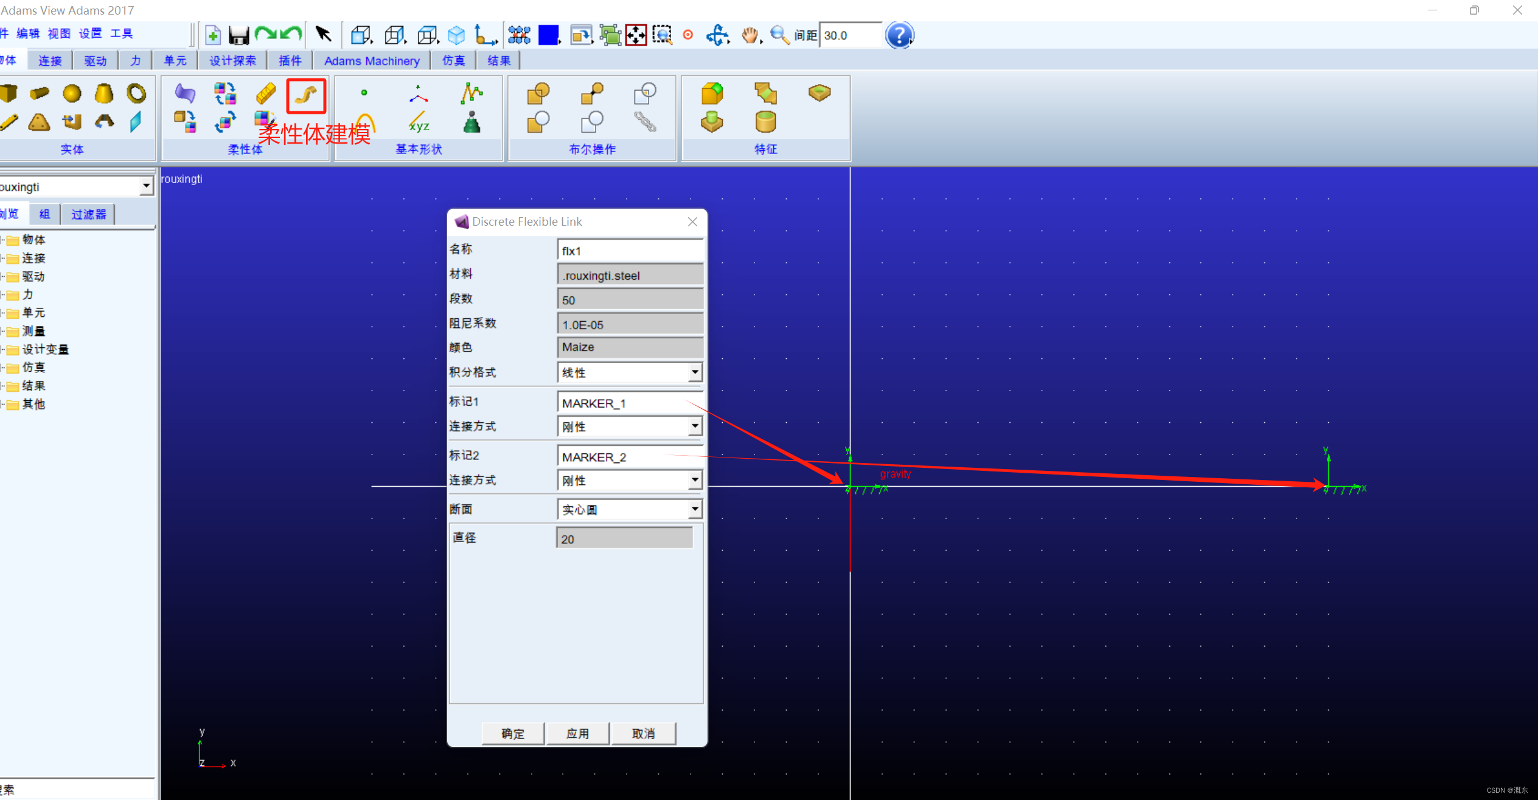Click the save database floppy icon
Image resolution: width=1538 pixels, height=800 pixels.
click(238, 35)
